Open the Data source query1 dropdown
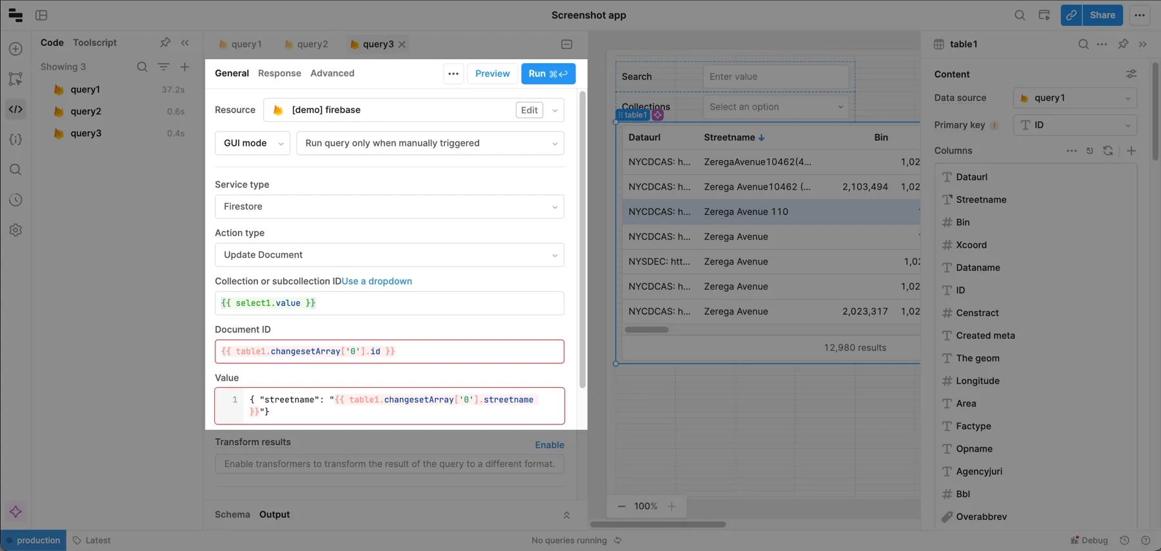The height and width of the screenshot is (551, 1161). tap(1075, 98)
